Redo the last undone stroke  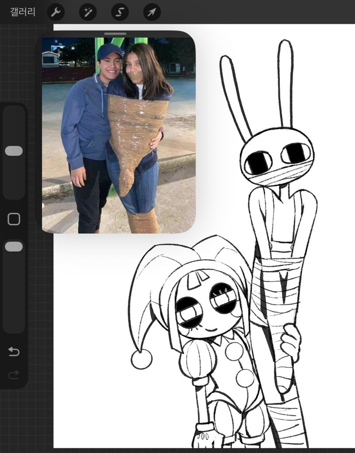tap(14, 375)
